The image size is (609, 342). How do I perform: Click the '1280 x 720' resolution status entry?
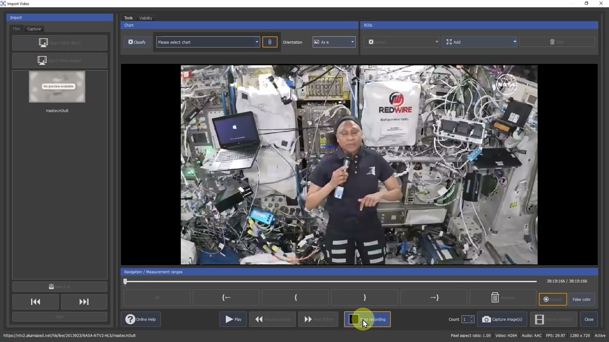pos(580,335)
